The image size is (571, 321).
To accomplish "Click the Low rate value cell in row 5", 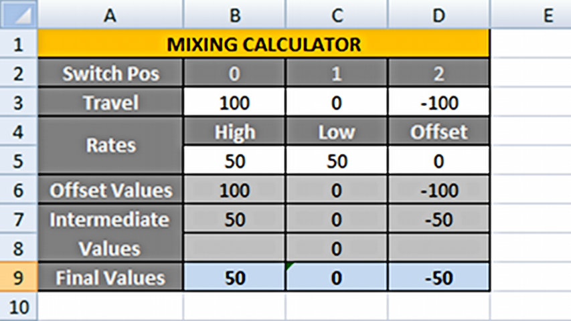I will 337,161.
